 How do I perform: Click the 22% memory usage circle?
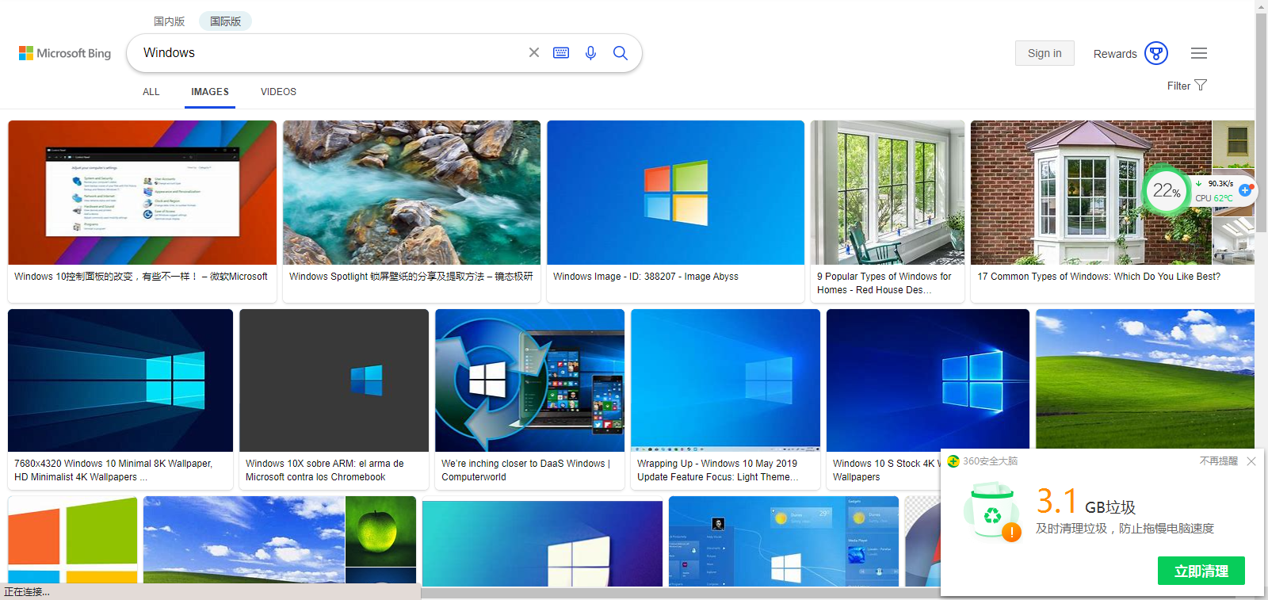coord(1166,190)
